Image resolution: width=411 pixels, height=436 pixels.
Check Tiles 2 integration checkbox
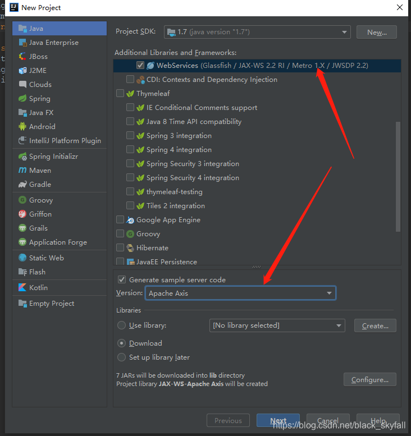pos(130,205)
